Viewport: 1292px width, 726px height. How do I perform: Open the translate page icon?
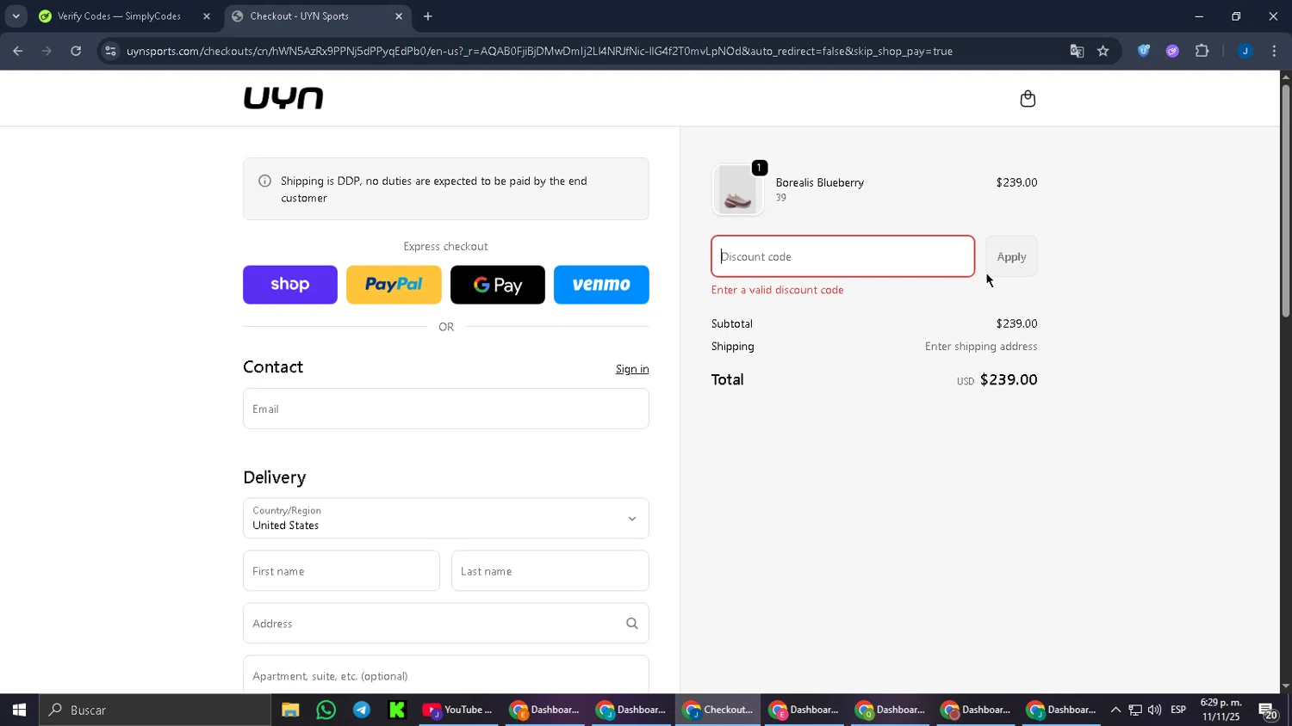(x=1077, y=51)
